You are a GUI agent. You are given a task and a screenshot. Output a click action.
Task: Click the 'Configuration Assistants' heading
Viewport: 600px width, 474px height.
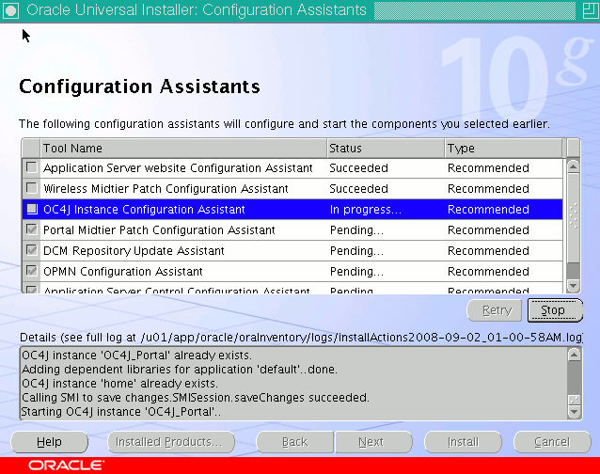coord(139,87)
